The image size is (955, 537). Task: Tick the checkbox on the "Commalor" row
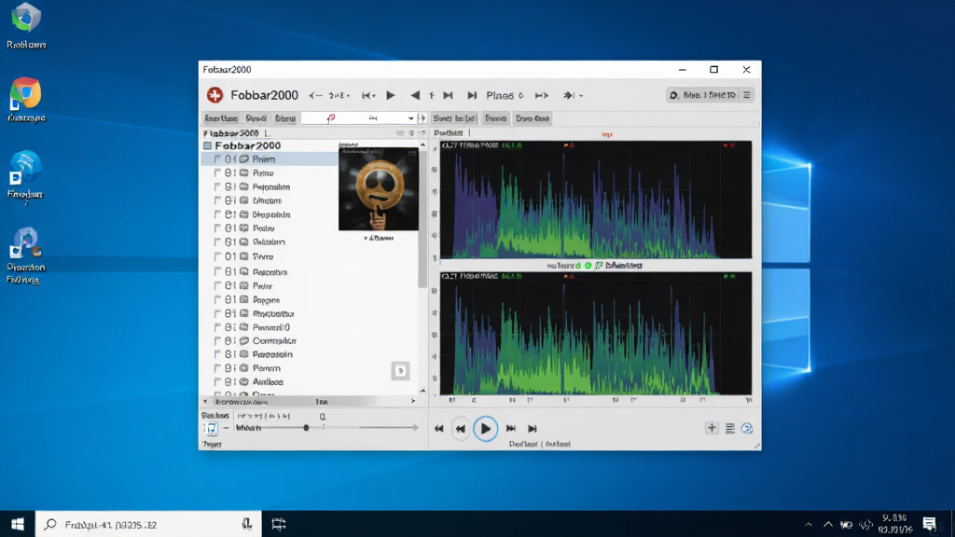pyautogui.click(x=217, y=341)
